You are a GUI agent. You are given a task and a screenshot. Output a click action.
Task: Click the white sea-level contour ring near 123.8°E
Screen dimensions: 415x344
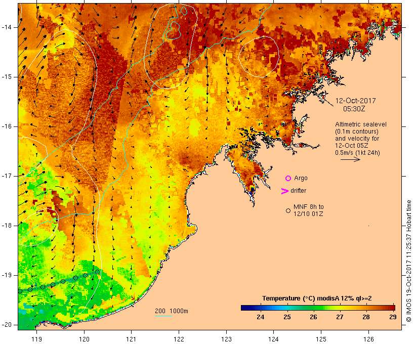[x=259, y=57]
